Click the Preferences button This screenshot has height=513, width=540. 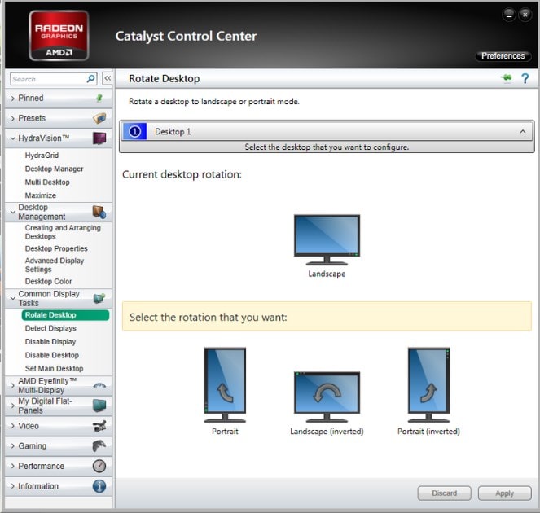[x=503, y=55]
